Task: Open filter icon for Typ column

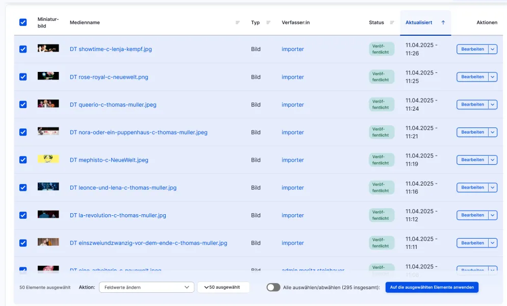Action: pos(268,22)
